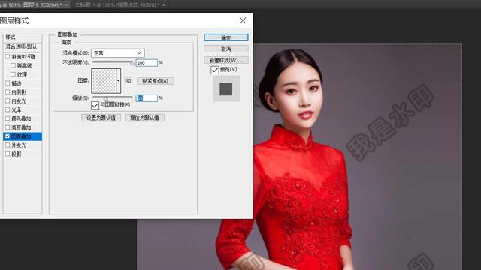Click the new preset from pattern icon
Screen dimensions: 481x270
[129, 81]
